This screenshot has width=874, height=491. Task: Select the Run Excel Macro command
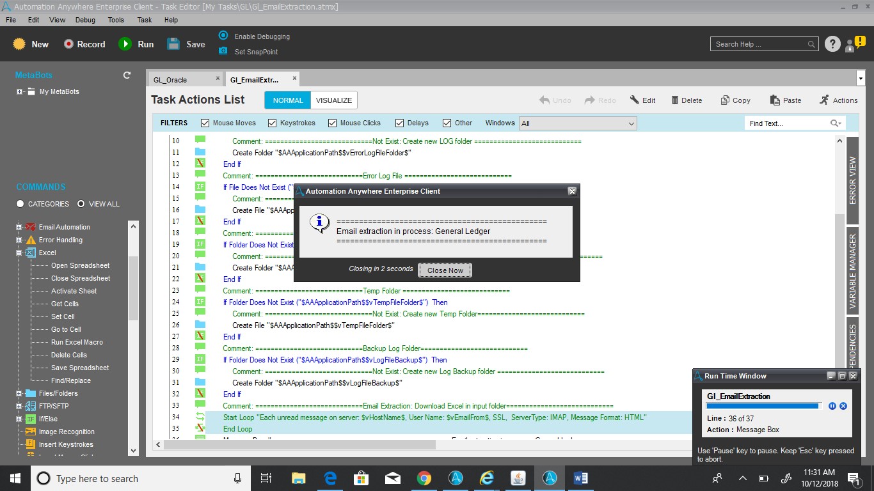[x=77, y=342]
